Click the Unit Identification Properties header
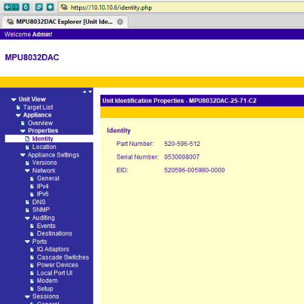304x304 pixels. coord(179,101)
